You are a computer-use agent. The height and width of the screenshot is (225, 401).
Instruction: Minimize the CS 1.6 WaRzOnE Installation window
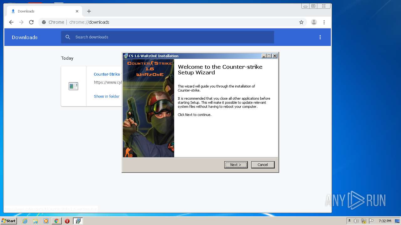point(264,56)
